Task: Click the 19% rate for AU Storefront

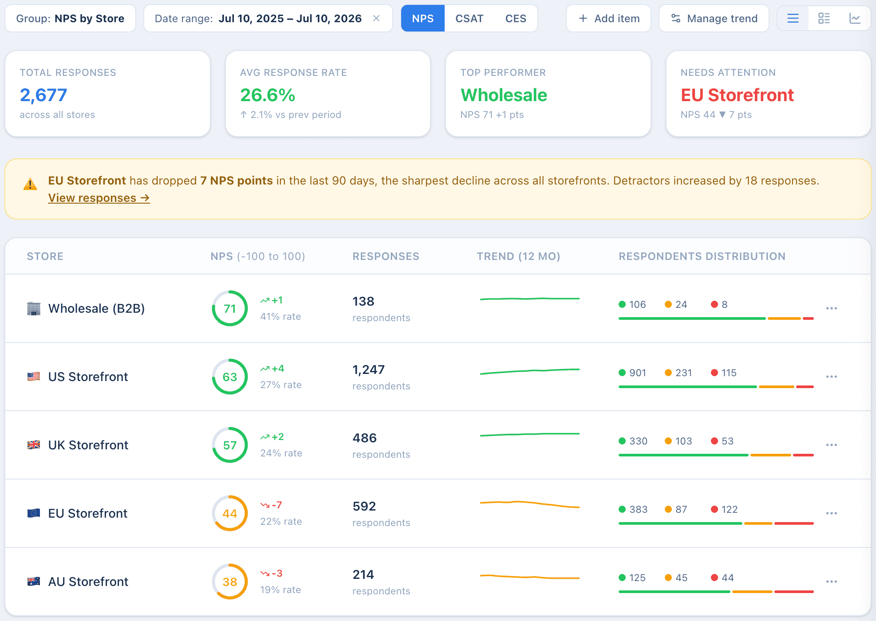Action: (280, 590)
